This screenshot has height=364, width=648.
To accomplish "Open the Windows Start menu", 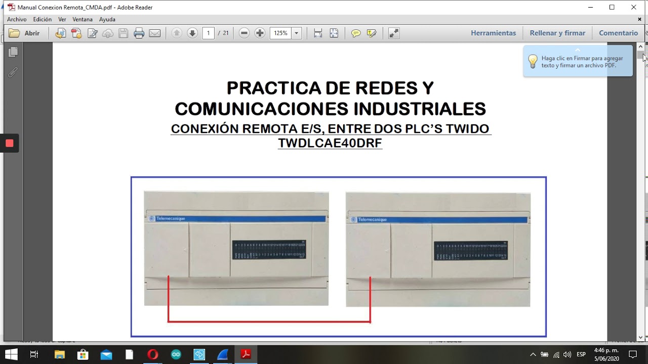I will coord(11,354).
